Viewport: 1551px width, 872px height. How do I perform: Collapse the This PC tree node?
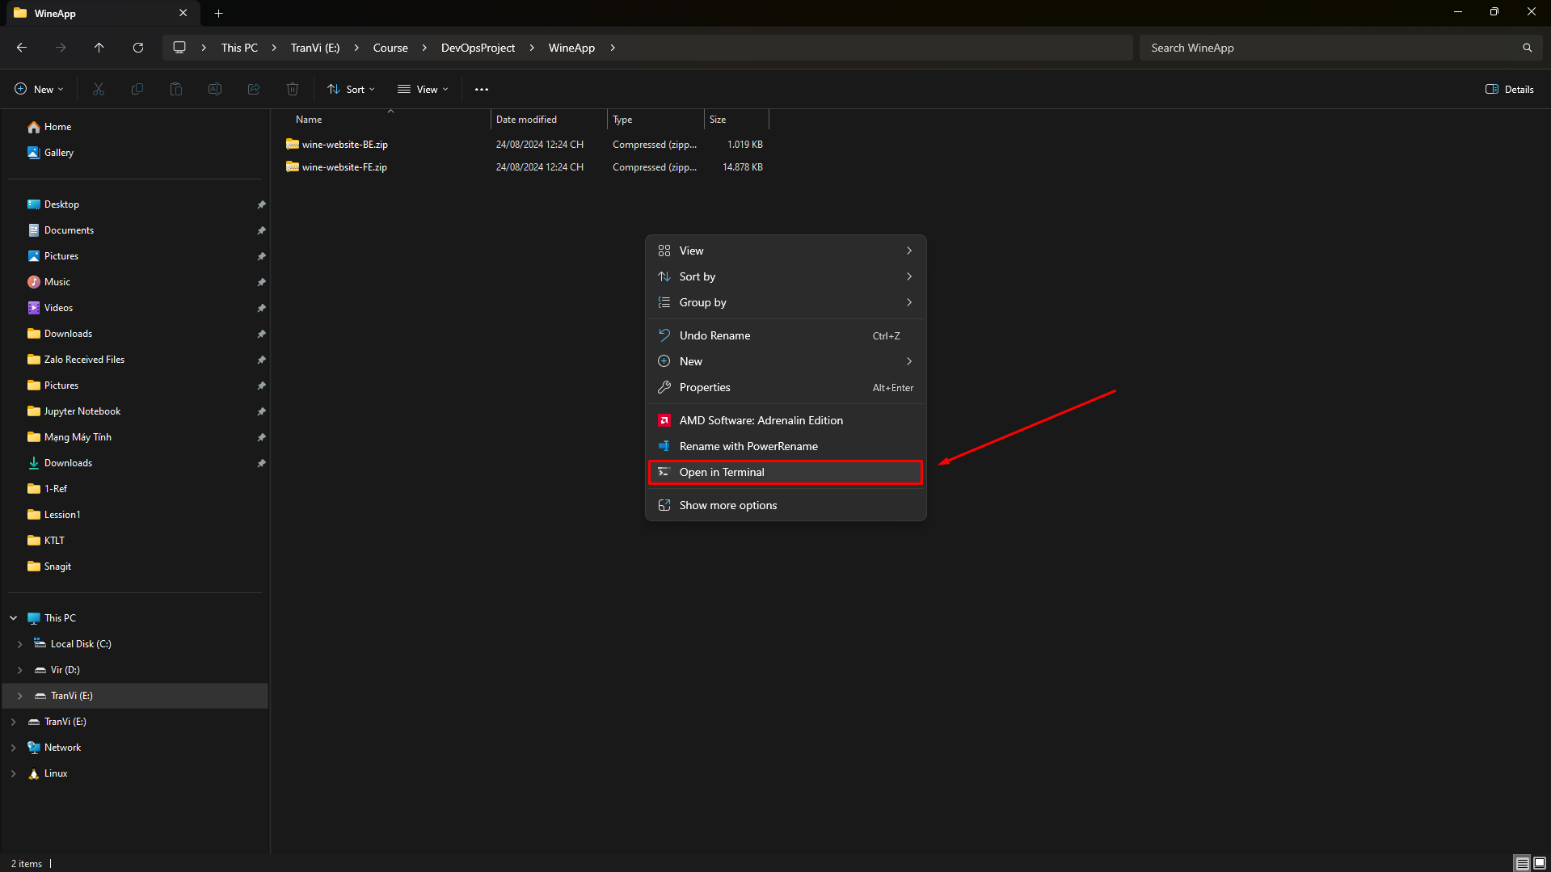point(14,618)
